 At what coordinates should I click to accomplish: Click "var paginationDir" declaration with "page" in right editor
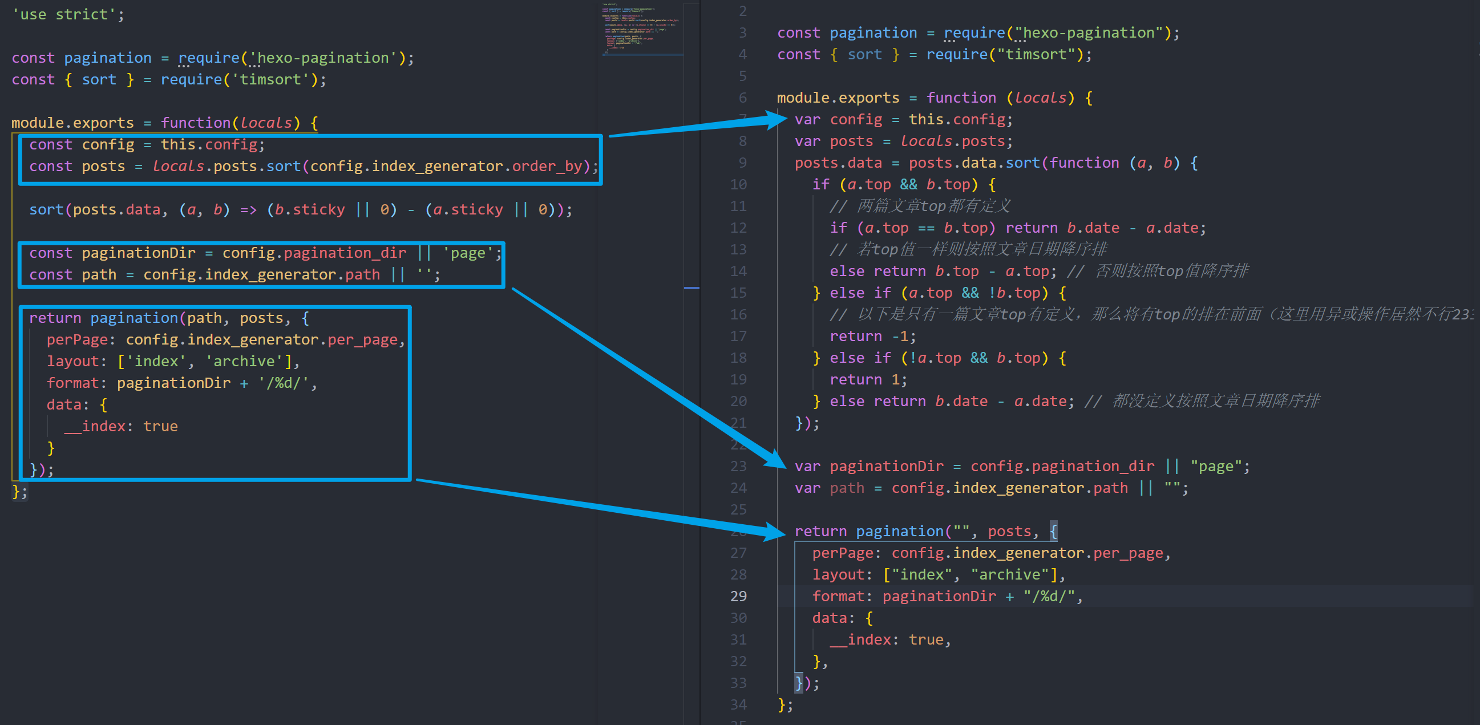click(1022, 467)
